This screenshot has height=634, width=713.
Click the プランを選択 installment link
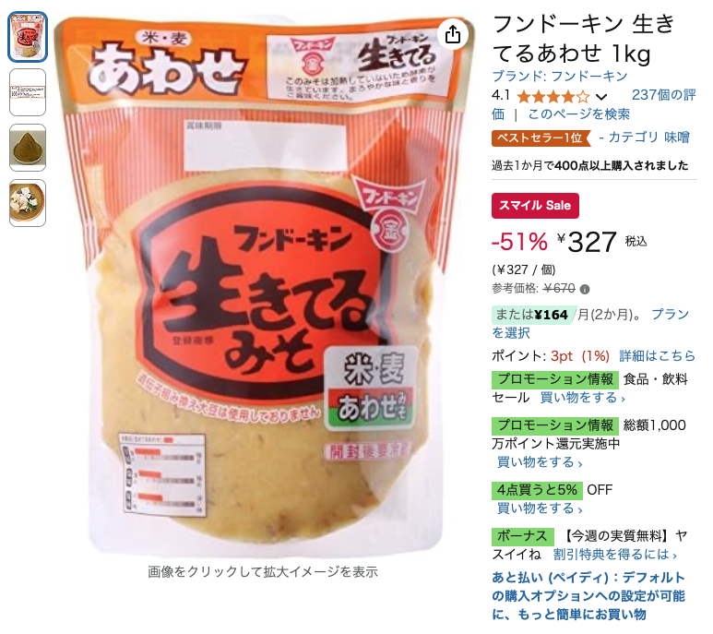click(x=590, y=323)
